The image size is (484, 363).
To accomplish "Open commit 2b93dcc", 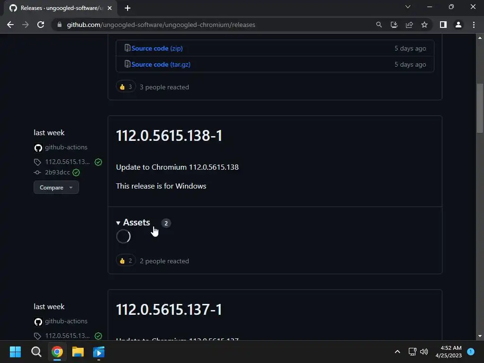I will pyautogui.click(x=57, y=172).
